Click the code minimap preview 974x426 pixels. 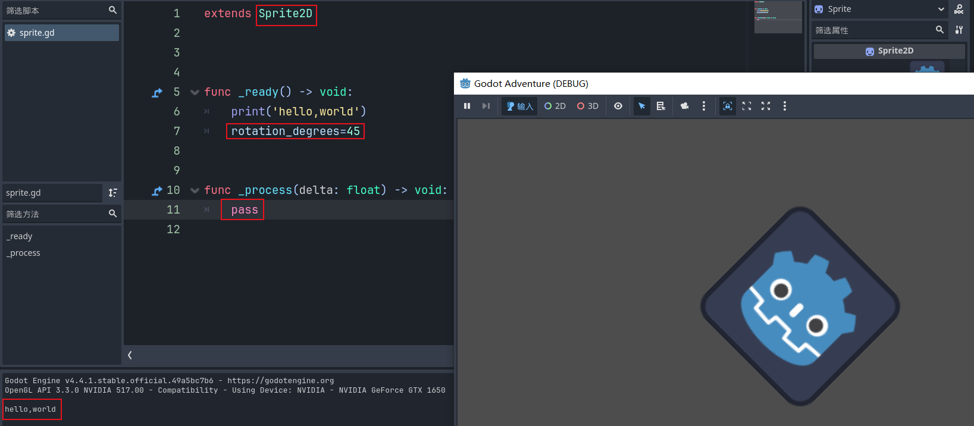click(x=778, y=17)
